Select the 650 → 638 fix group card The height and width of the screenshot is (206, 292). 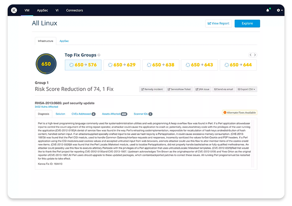[x=161, y=65]
